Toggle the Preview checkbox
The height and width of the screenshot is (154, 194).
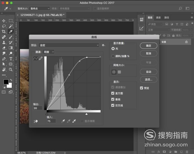(x=142, y=88)
